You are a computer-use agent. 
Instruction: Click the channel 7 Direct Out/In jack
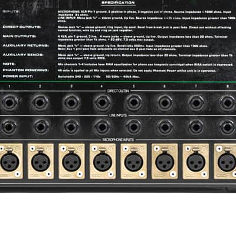pos(196,103)
